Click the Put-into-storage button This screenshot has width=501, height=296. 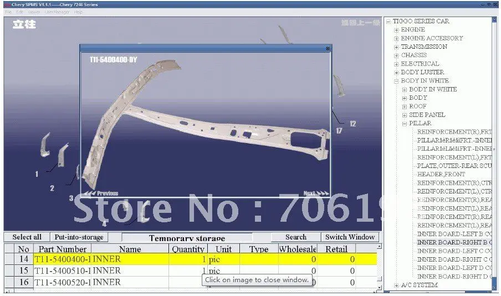click(x=79, y=237)
